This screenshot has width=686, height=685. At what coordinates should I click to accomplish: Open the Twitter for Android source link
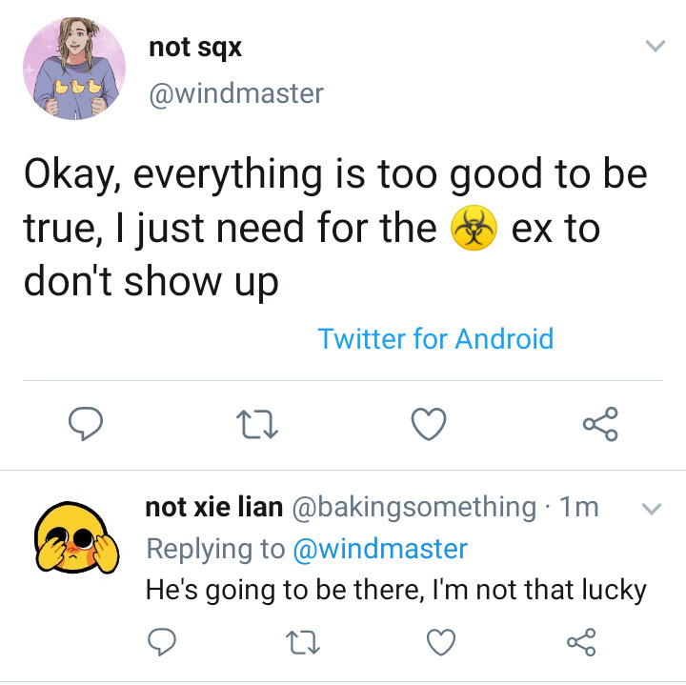point(435,339)
